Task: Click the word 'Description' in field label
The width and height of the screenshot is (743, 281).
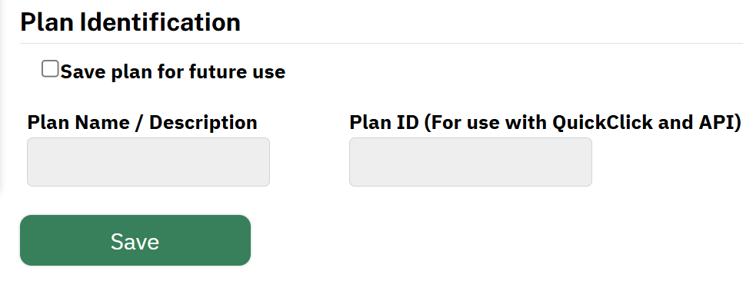Action: pos(203,123)
